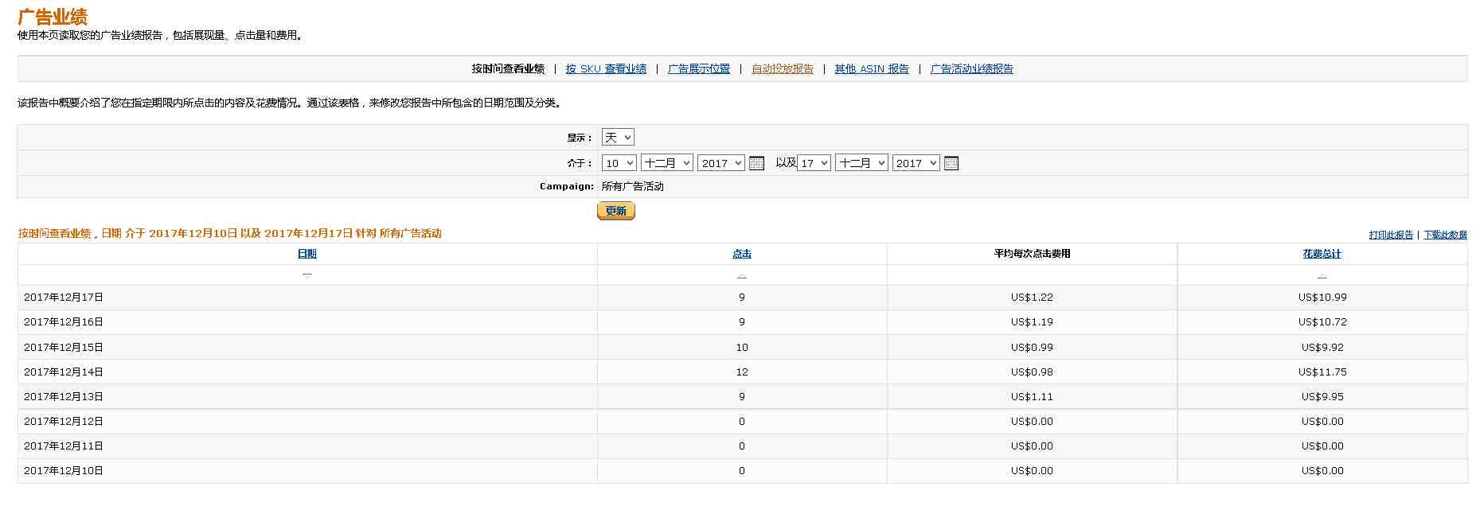Sort the table by 花费总计 column

[x=1322, y=254]
